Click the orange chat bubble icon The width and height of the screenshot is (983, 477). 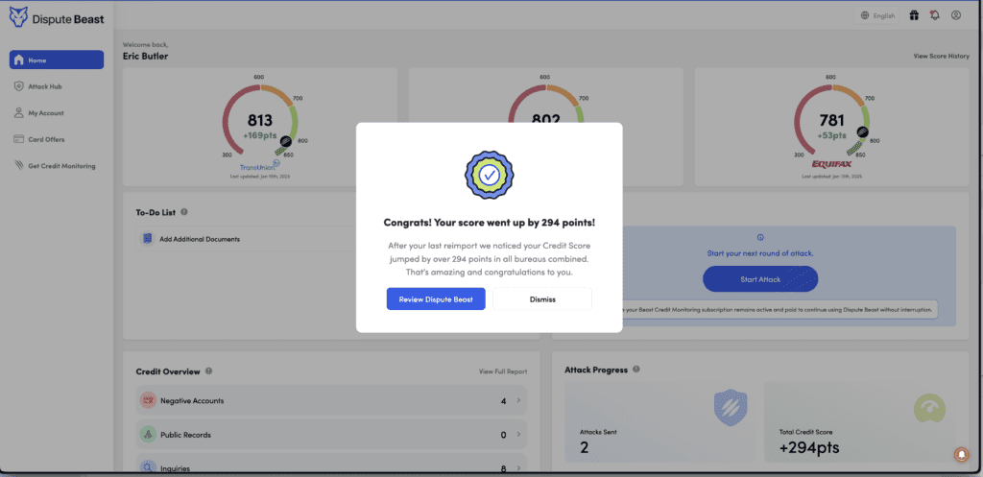tap(960, 454)
